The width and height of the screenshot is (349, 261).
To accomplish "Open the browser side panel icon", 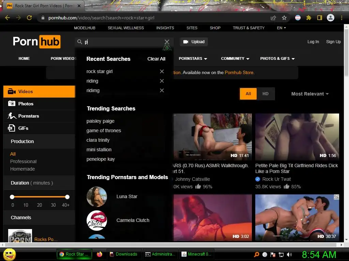I will point(320,18).
